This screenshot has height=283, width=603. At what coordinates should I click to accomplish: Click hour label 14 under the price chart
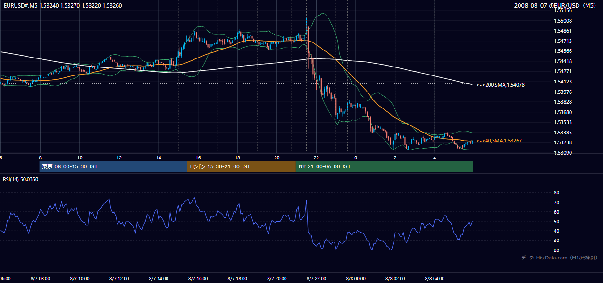click(159, 158)
